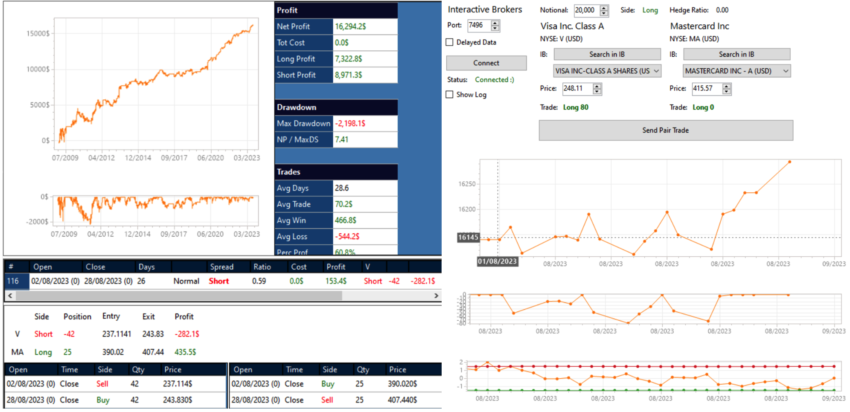The image size is (850, 412).
Task: Click the Port number input field
Action: (x=479, y=26)
